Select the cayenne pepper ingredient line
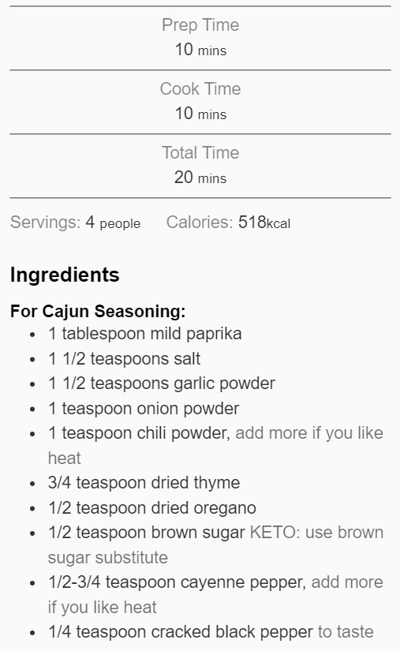The image size is (400, 651). [215, 594]
